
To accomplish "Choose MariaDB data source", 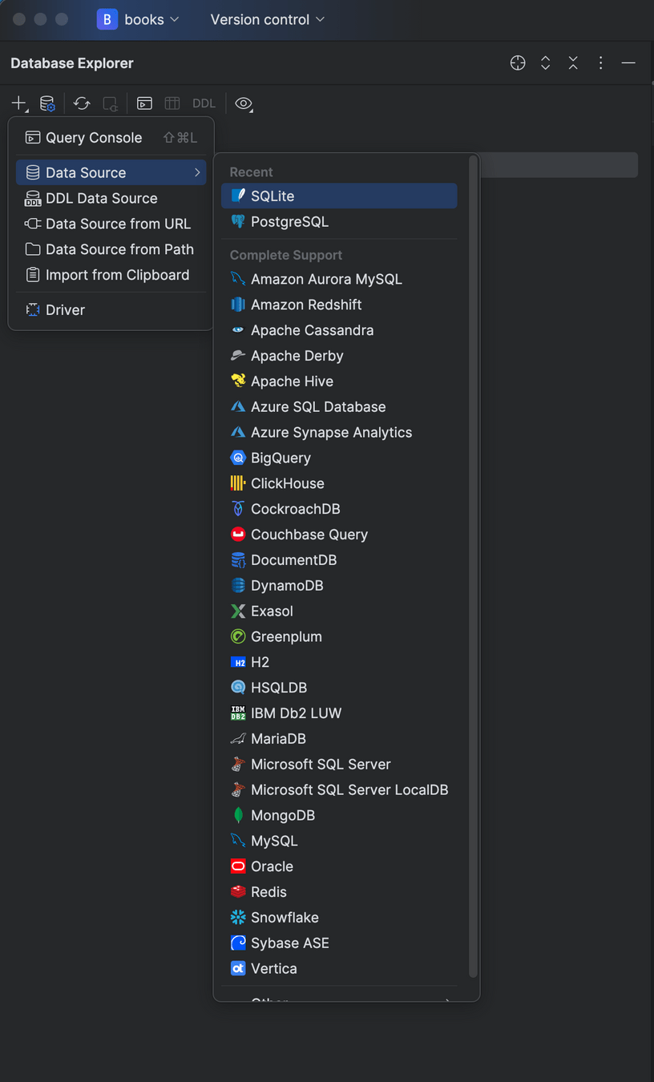I will point(339,739).
